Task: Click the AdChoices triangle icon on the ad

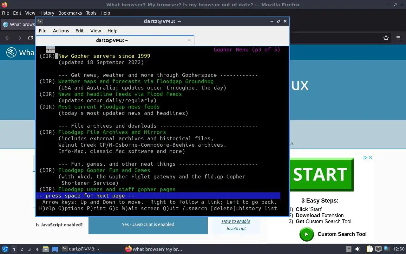Action: pos(365,157)
